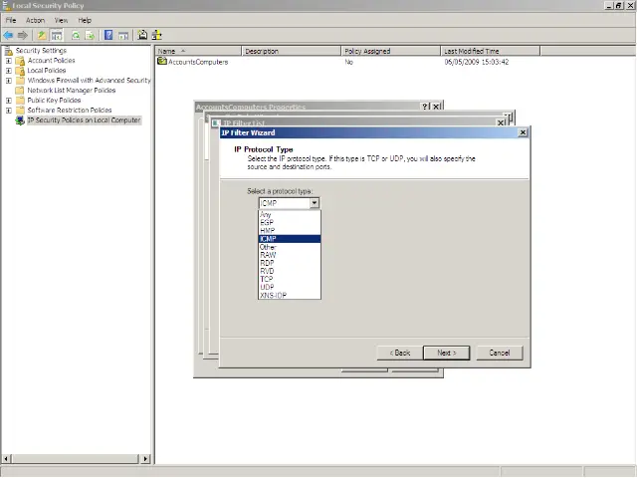Choose TCP from the protocol list

click(x=267, y=279)
